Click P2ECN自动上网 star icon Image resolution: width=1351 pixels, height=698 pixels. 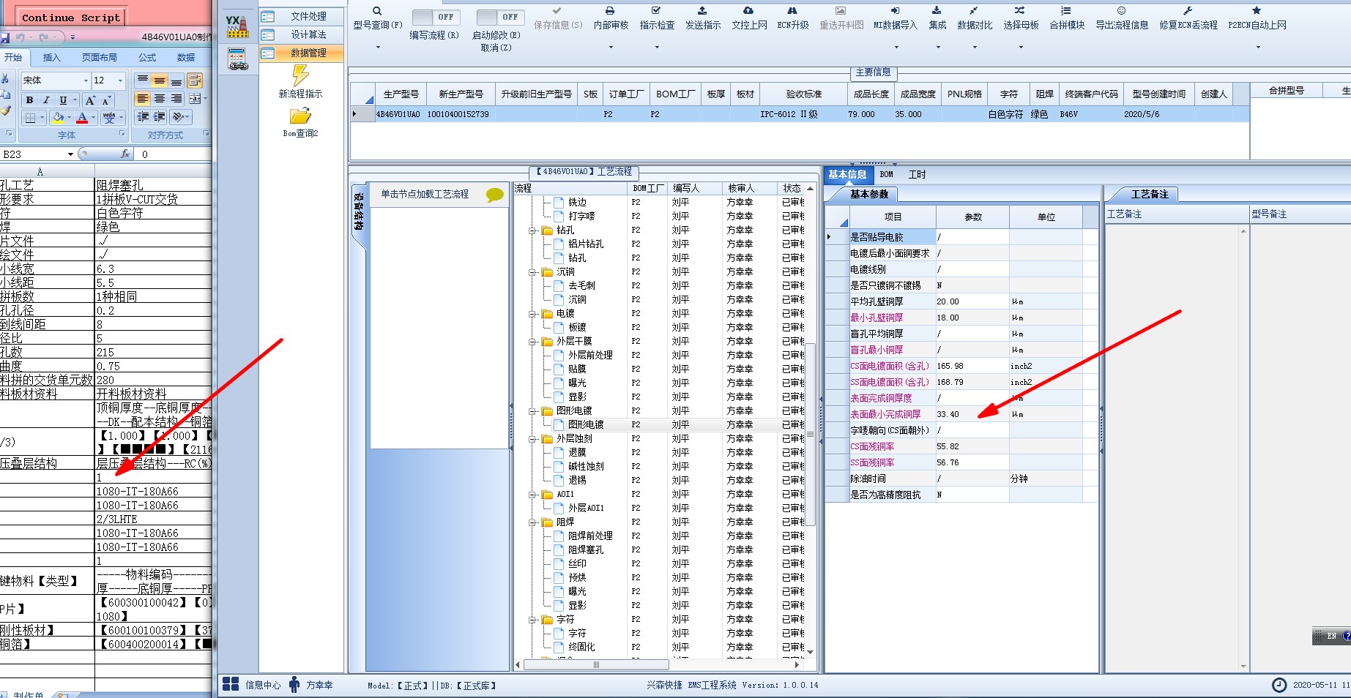coord(1257,11)
